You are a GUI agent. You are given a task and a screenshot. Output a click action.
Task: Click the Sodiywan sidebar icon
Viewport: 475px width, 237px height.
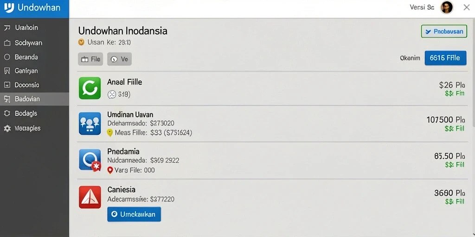point(7,43)
